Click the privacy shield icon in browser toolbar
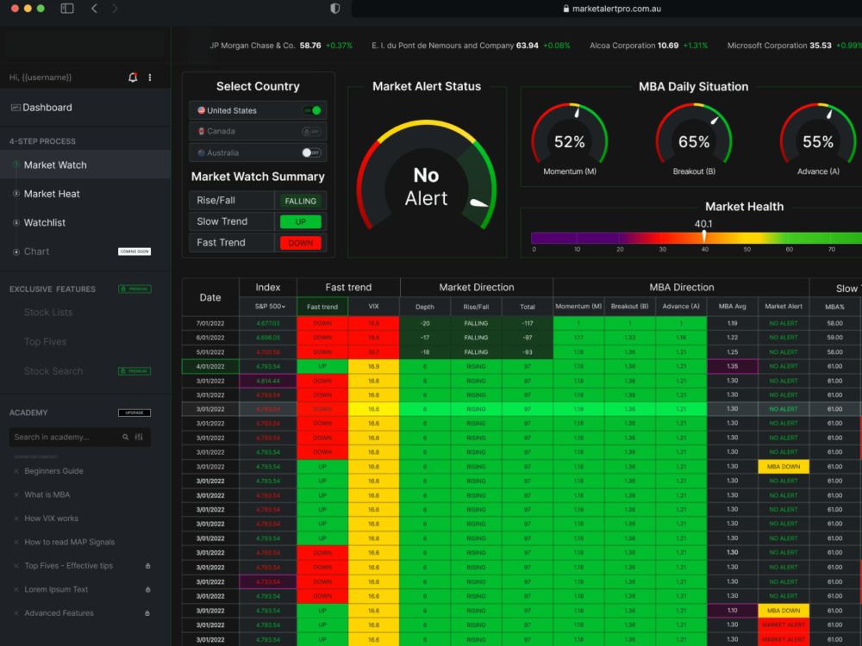 pyautogui.click(x=334, y=9)
